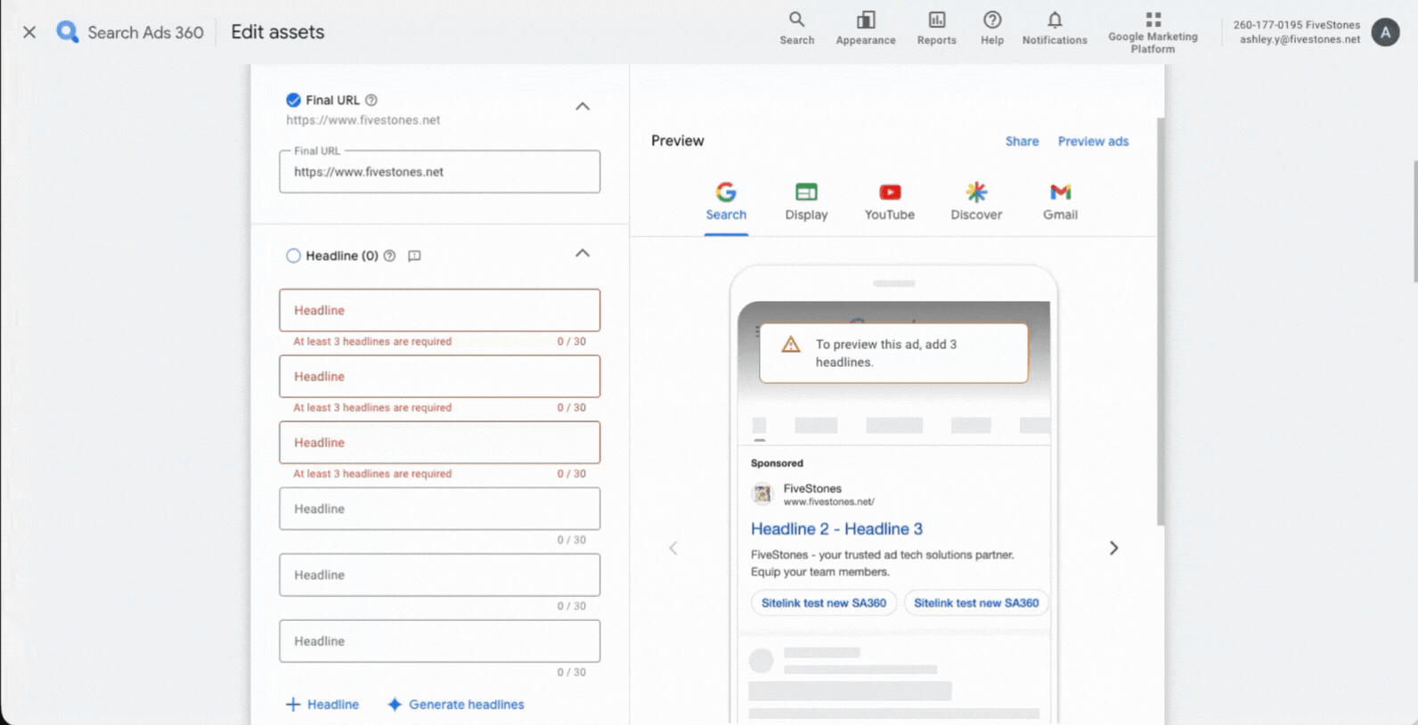This screenshot has width=1418, height=725.
Task: Open the Reports icon
Action: tap(936, 28)
